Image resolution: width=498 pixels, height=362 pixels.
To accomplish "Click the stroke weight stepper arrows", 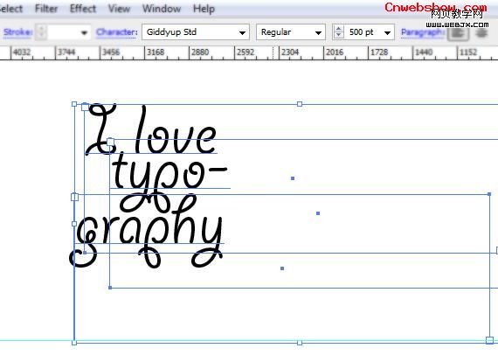I will (x=41, y=32).
